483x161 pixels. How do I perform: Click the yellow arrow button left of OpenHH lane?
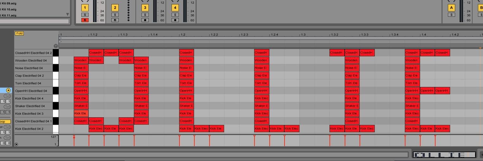(x=8, y=90)
